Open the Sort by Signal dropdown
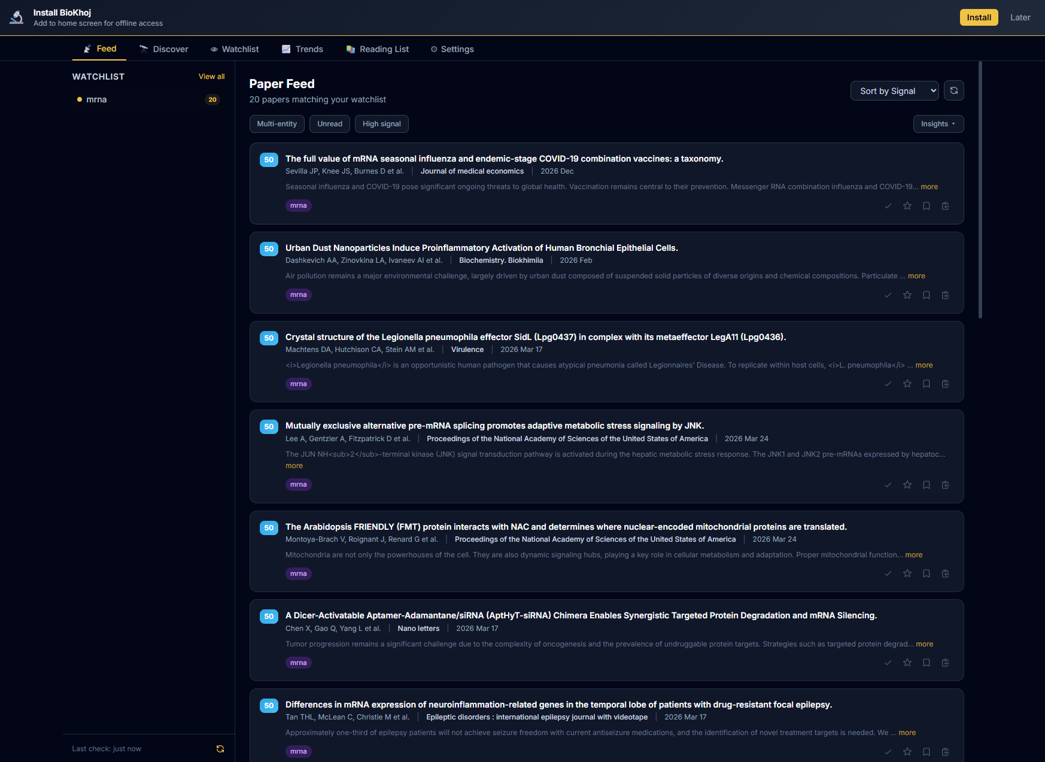This screenshot has height=762, width=1045. (x=894, y=90)
